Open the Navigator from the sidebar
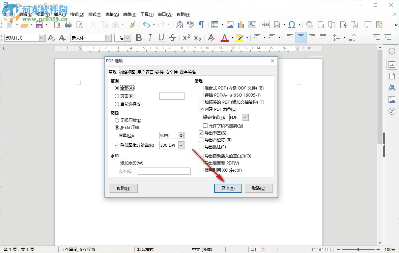Image resolution: width=399 pixels, height=253 pixels. pyautogui.click(x=392, y=111)
